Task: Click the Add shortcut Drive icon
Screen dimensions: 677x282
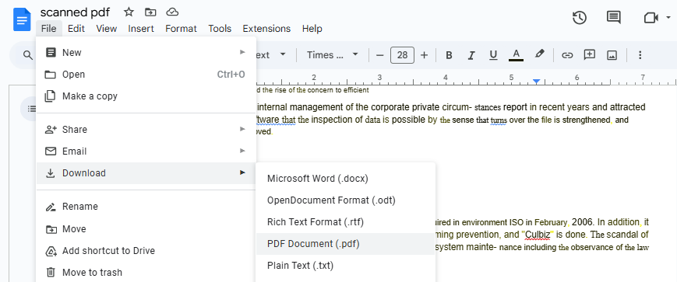Action: 51,251
